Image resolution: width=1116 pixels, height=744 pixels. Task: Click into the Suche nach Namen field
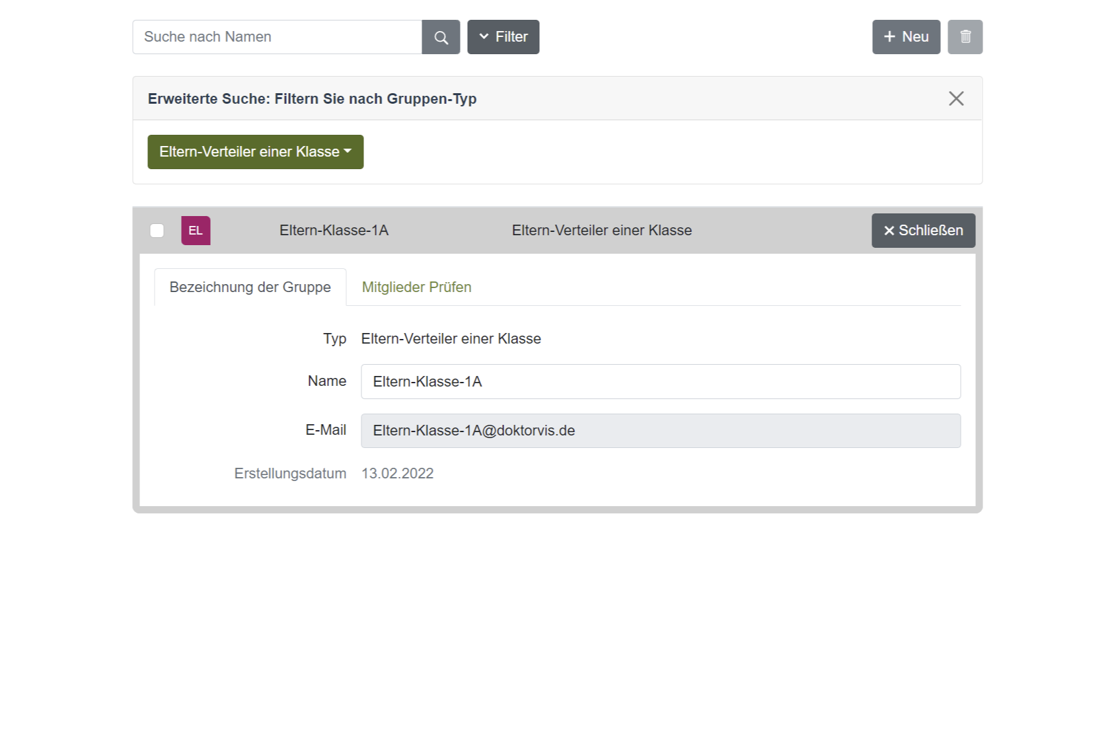[277, 37]
